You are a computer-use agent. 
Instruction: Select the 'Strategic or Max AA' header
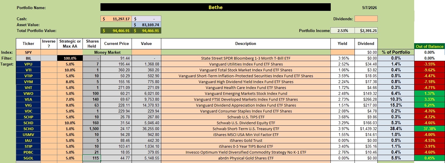pyautogui.click(x=70, y=43)
